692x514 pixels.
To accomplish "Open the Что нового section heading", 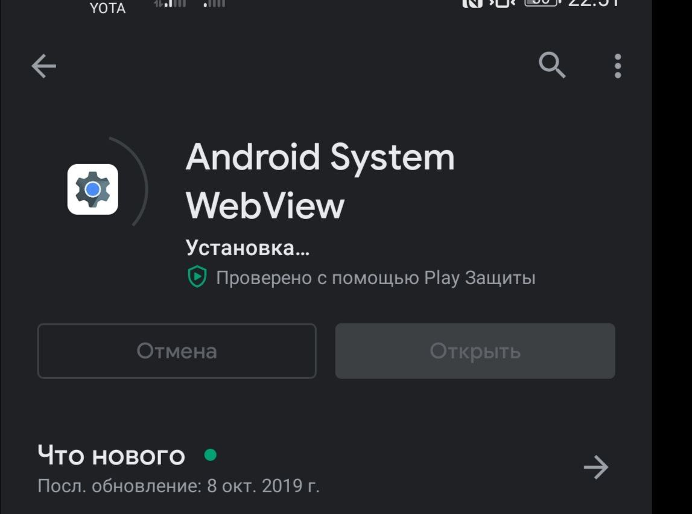I will (x=111, y=455).
